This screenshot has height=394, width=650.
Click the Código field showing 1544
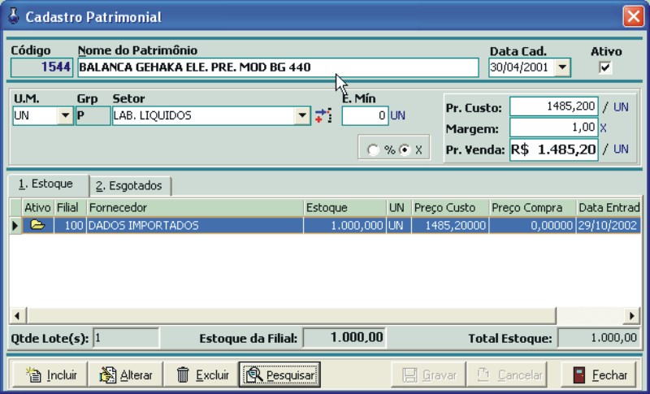(42, 67)
